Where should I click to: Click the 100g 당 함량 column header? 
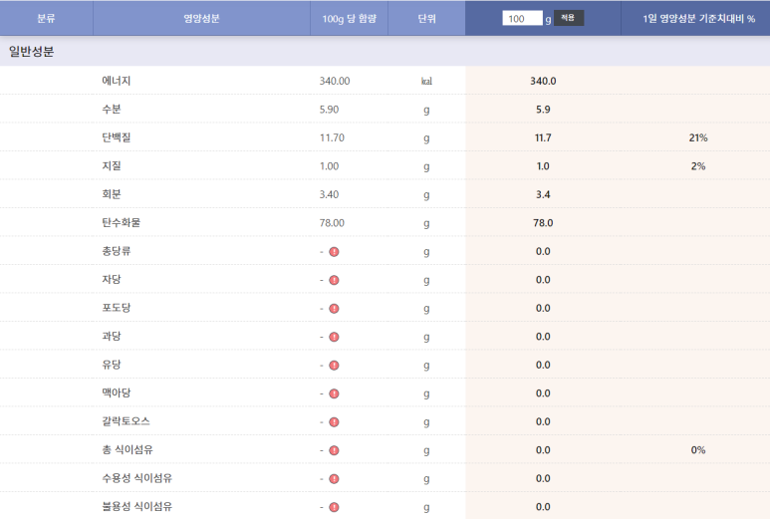click(x=350, y=19)
